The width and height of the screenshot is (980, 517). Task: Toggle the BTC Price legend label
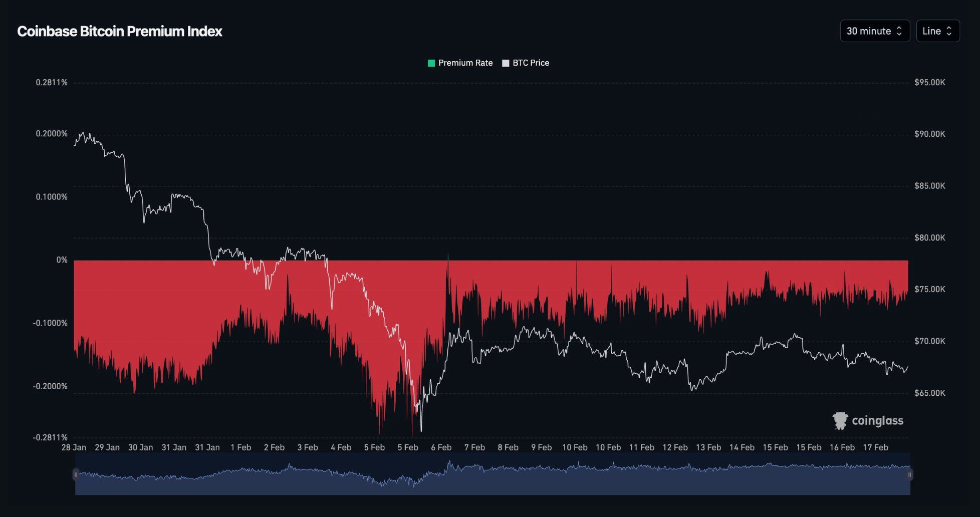click(x=531, y=63)
